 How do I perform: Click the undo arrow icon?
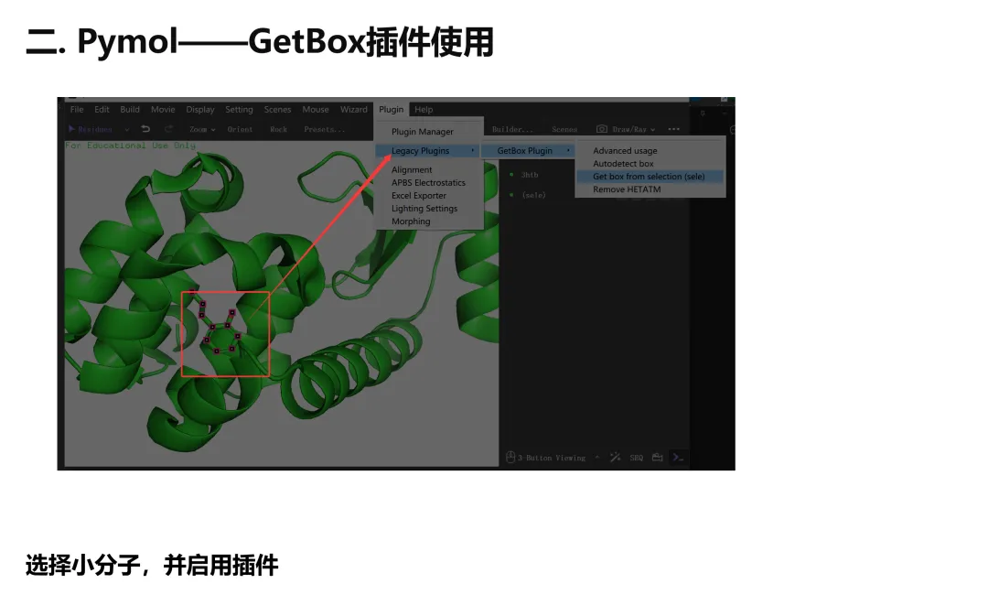pos(145,129)
